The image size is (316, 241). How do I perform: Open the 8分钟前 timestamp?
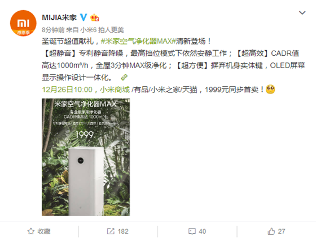[x=53, y=30]
